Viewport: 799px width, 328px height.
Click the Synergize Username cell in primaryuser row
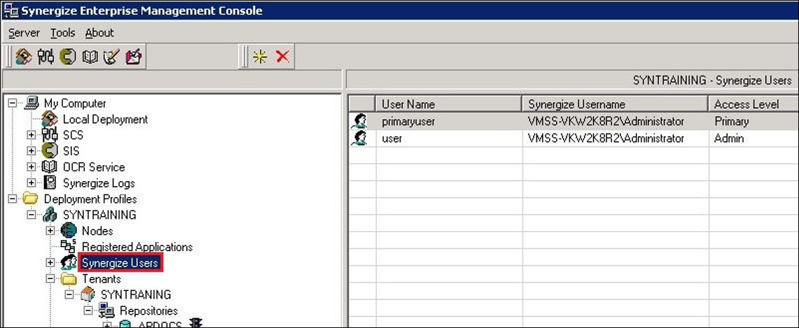tap(616, 122)
